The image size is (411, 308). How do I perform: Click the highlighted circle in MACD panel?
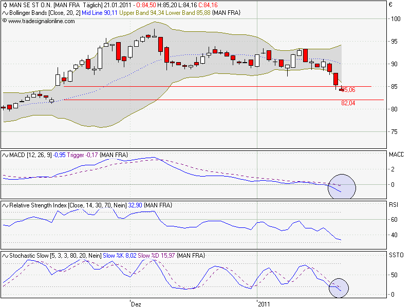point(342,186)
